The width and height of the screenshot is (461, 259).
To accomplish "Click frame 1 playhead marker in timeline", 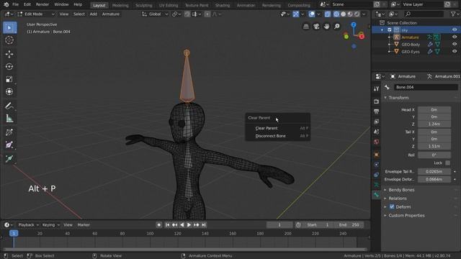I will point(14,233).
